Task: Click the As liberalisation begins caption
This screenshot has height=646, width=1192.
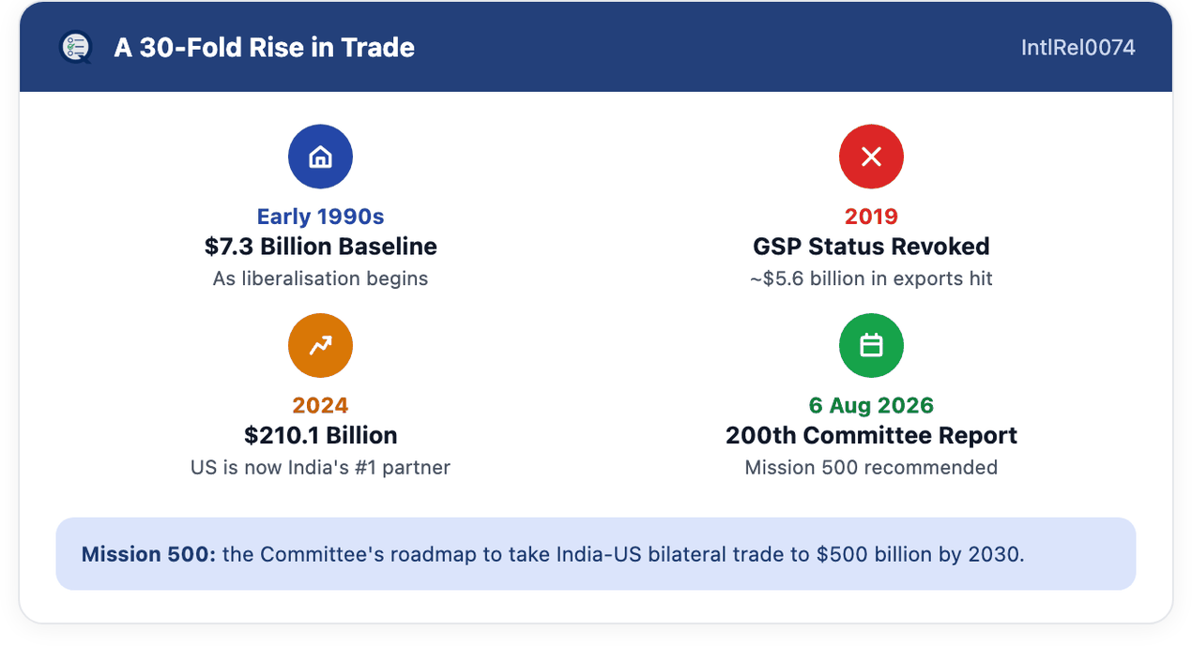Action: click(x=320, y=278)
